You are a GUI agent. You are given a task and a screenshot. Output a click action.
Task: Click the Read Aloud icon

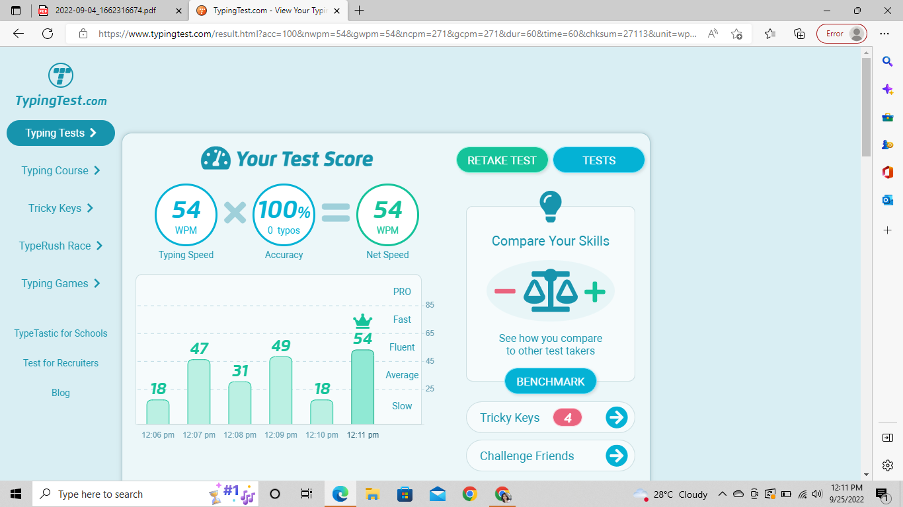[713, 34]
